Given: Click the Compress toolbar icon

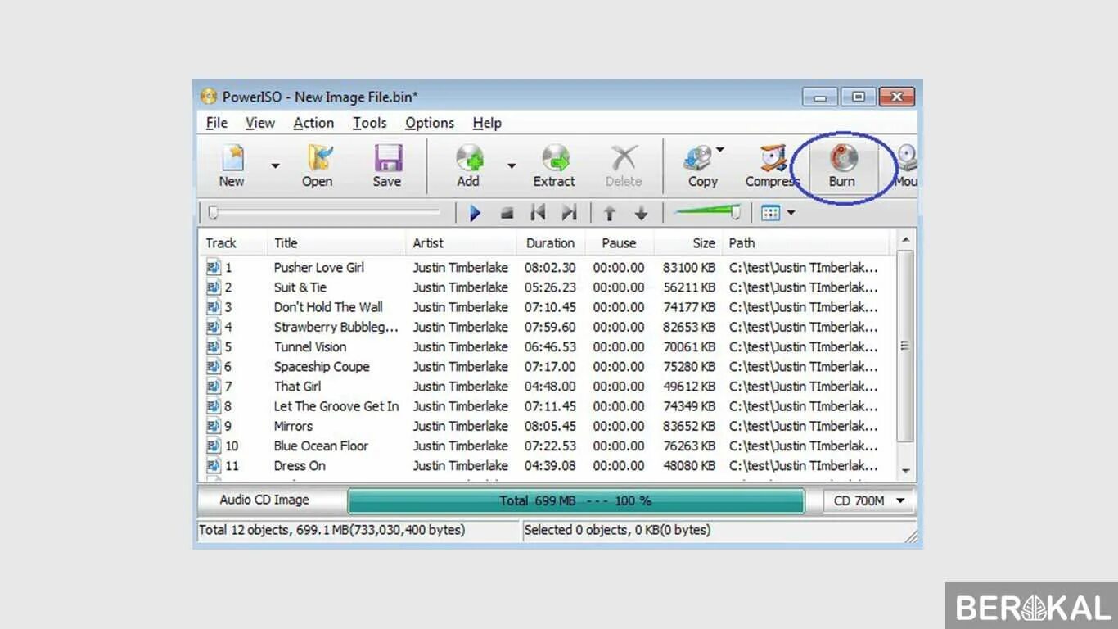Looking at the screenshot, I should pos(773,157).
